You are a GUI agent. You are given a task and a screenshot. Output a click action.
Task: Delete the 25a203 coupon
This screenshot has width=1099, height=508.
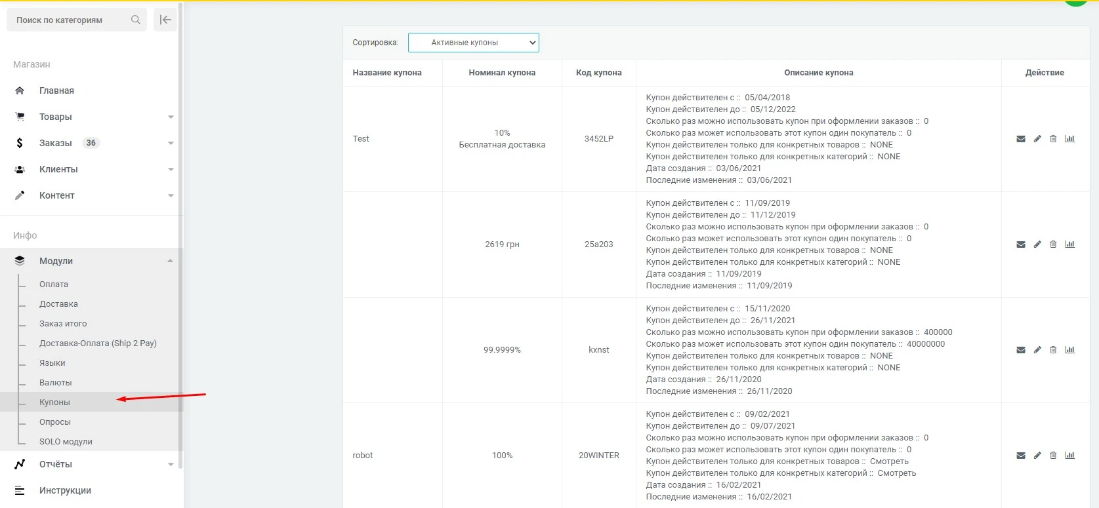tap(1053, 244)
